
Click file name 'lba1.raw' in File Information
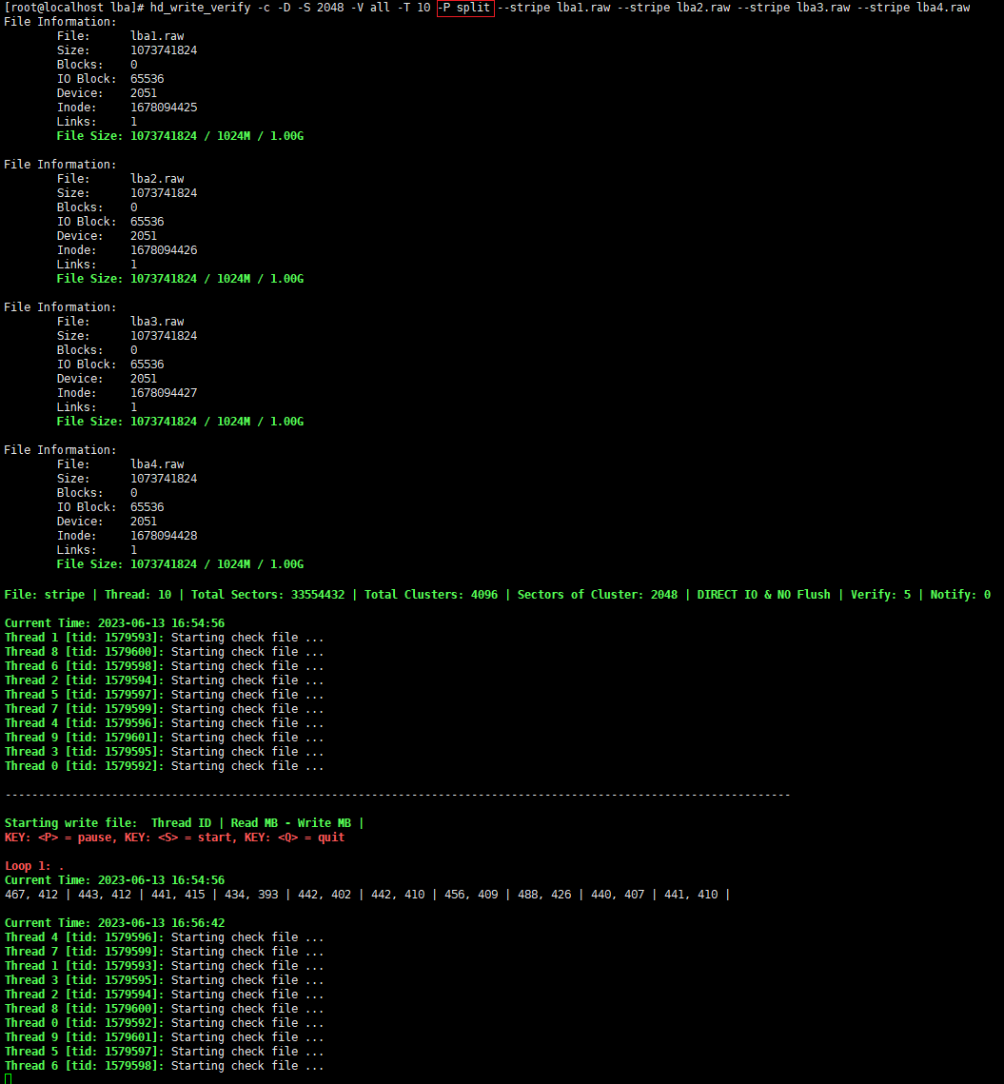[157, 36]
